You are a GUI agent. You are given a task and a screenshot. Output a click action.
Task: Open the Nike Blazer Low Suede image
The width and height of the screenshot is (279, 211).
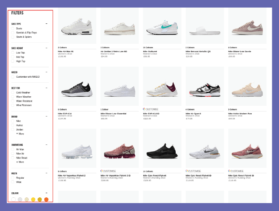[247, 26]
